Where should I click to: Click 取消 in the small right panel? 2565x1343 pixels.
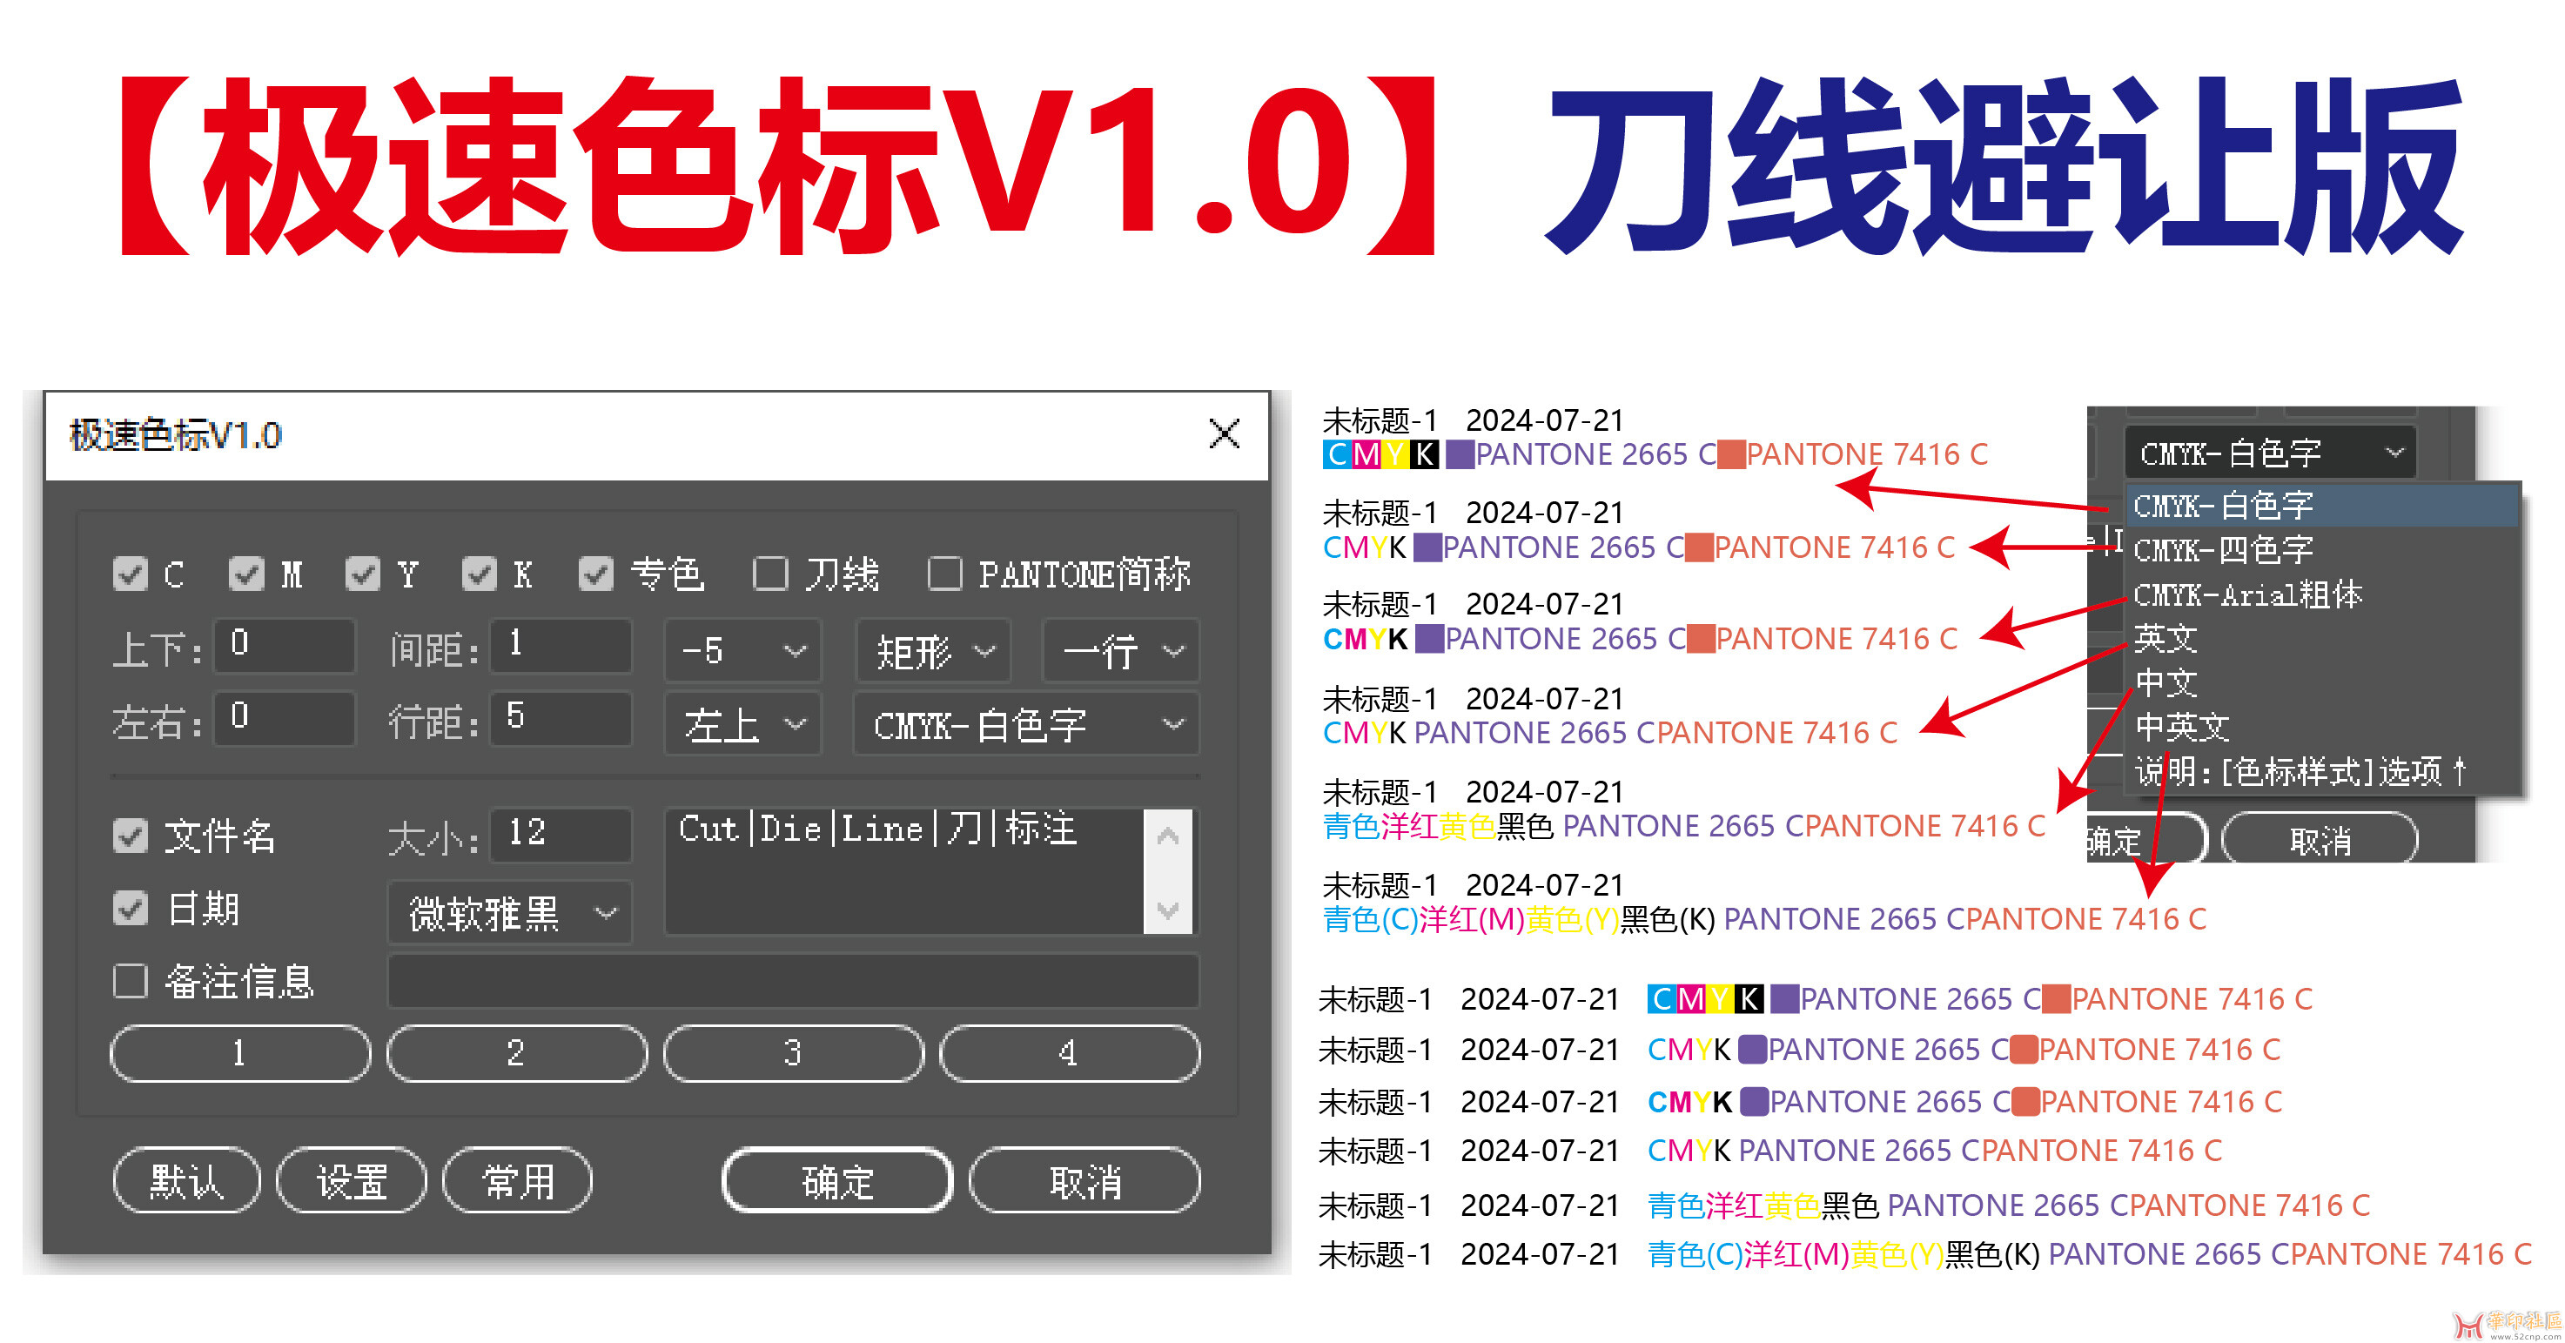(x=2319, y=840)
